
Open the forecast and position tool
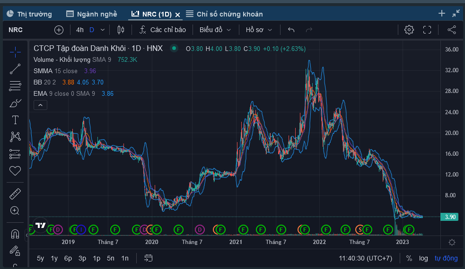coord(15,154)
